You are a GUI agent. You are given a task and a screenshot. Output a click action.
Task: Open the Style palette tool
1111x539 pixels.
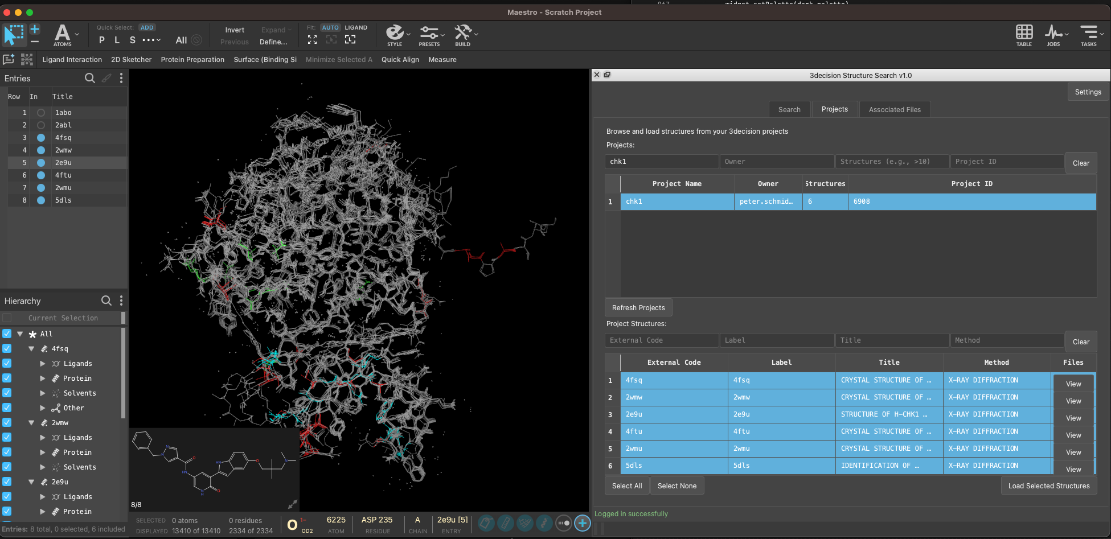[395, 35]
